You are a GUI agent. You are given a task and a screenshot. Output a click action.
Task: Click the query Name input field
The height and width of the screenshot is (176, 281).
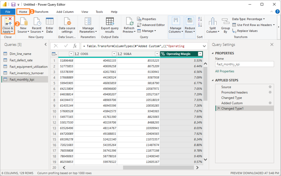tap(245, 64)
